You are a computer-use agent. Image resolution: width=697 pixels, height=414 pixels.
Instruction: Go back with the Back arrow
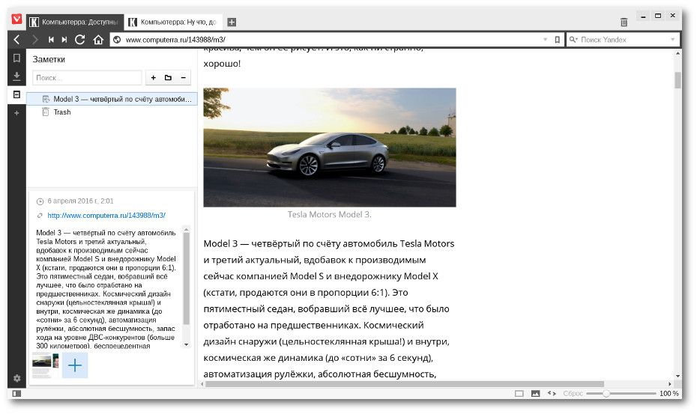click(x=17, y=40)
